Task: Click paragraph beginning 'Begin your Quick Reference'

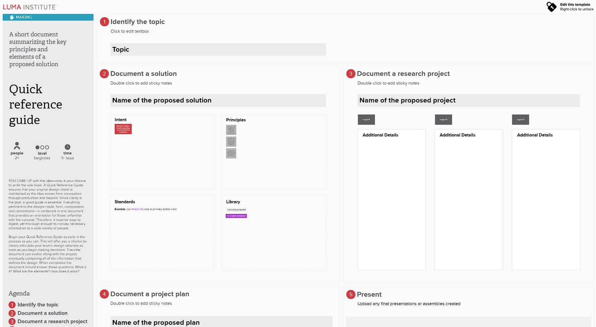Action: click(47, 254)
